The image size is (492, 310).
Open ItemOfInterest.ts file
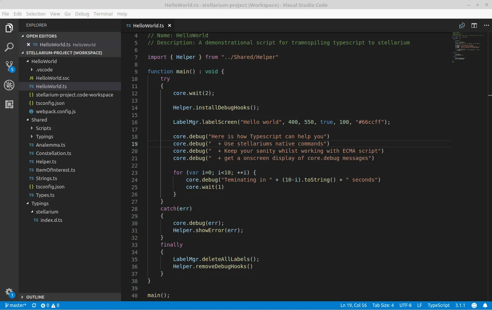[70, 170]
